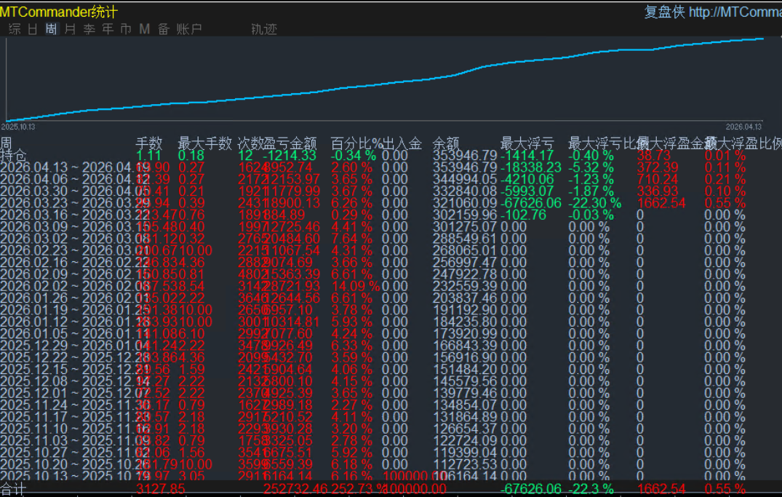Image resolution: width=782 pixels, height=497 pixels.
Task: Select the M tab
Action: point(145,29)
